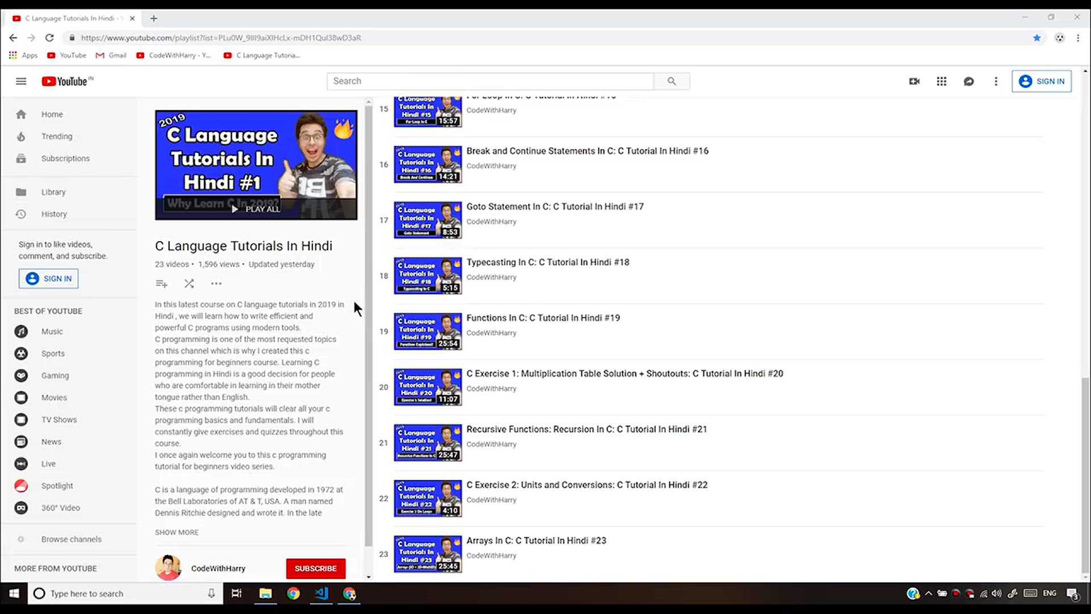Viewport: 1091px width, 614px height.
Task: Shuffle the playlist with shuffle icon
Action: [189, 283]
